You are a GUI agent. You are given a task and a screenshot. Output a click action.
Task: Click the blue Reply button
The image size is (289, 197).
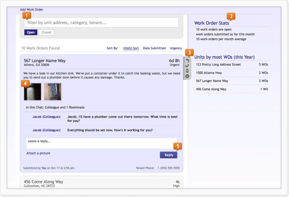[169, 155]
